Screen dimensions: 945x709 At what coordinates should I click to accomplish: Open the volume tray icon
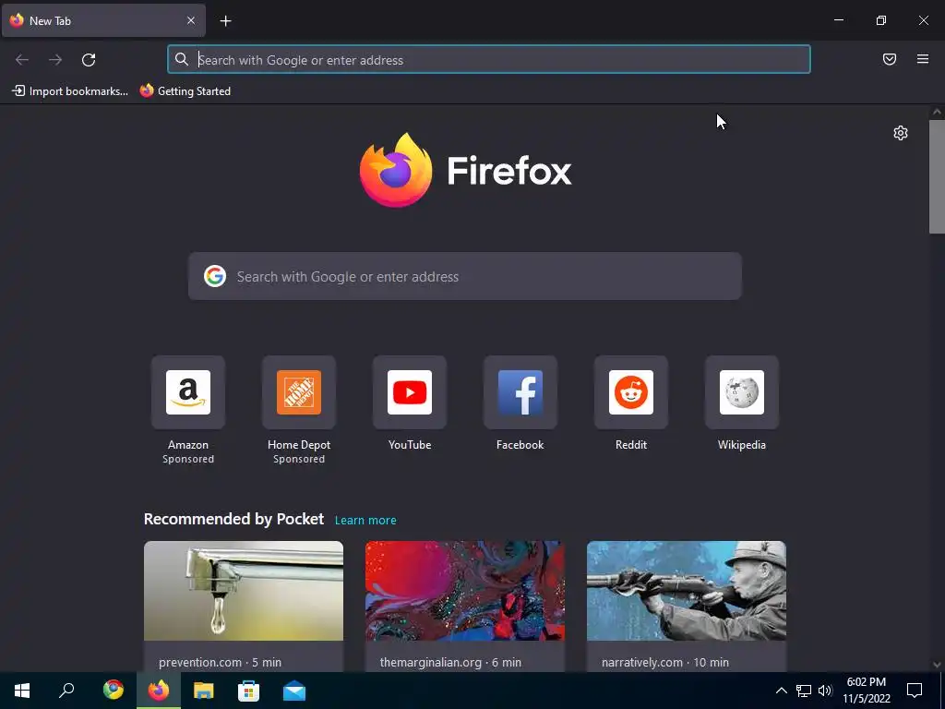[825, 691]
